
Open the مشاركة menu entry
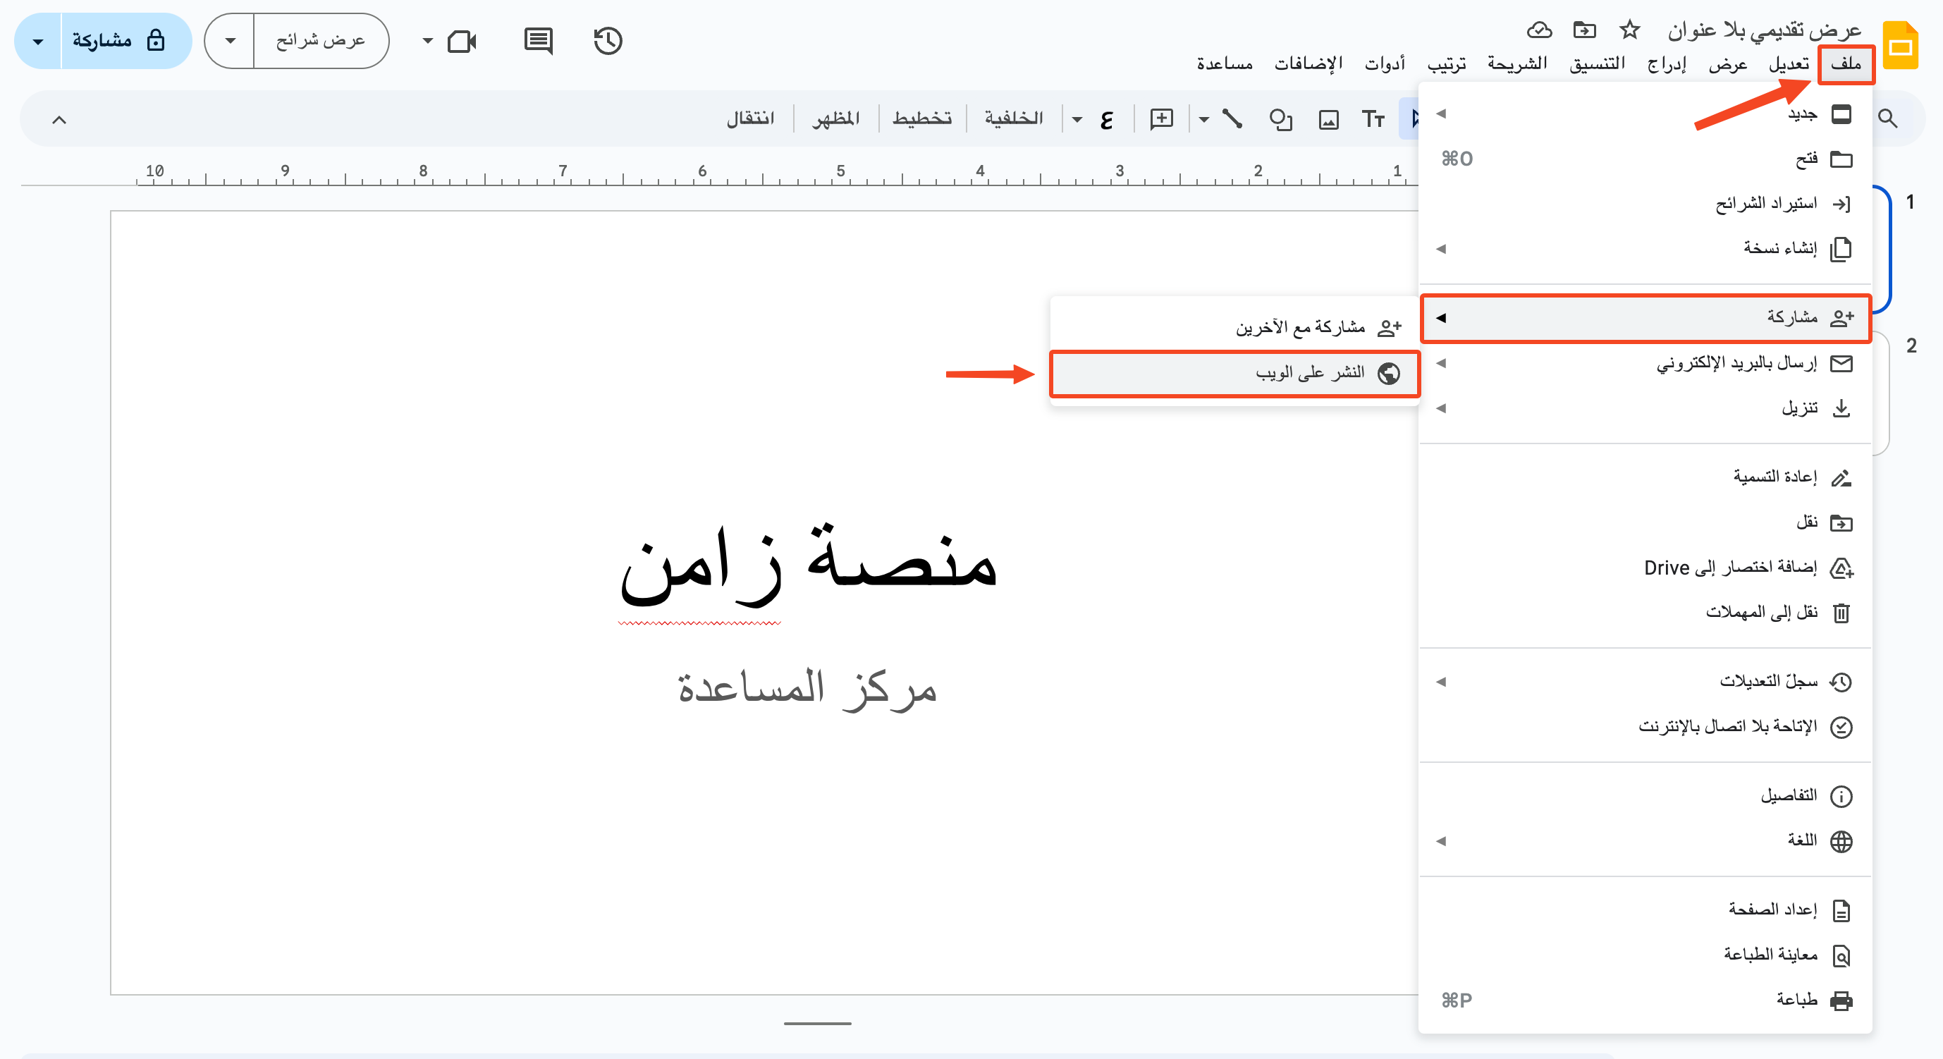1645,317
